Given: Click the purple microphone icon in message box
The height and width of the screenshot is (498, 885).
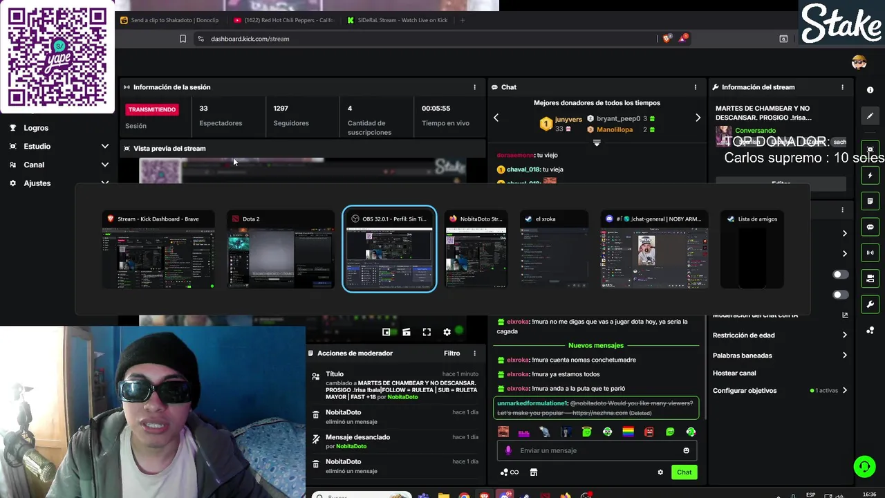Looking at the screenshot, I should pos(508,450).
